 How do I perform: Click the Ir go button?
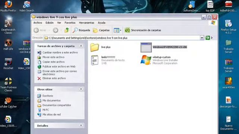coord(209,38)
